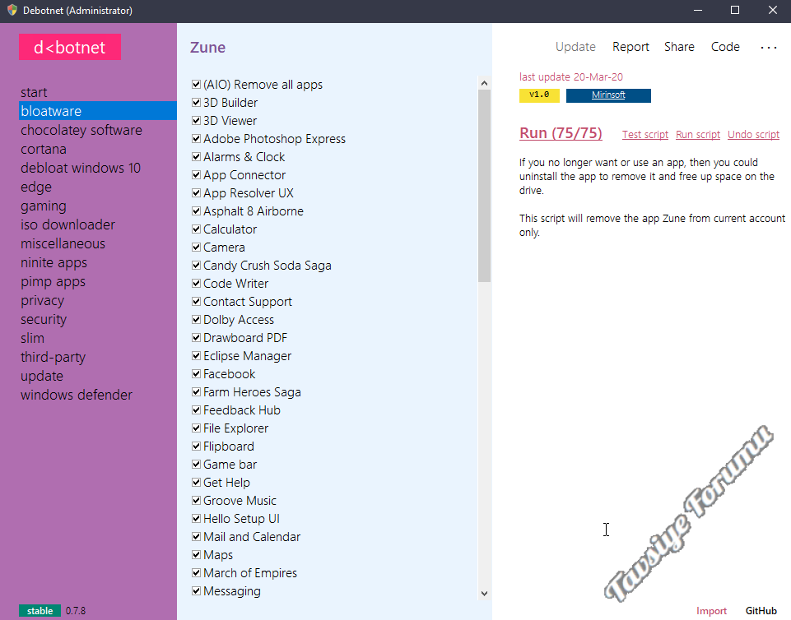The width and height of the screenshot is (791, 620).
Task: Select the Eclipse Manager list entry
Action: tap(247, 356)
